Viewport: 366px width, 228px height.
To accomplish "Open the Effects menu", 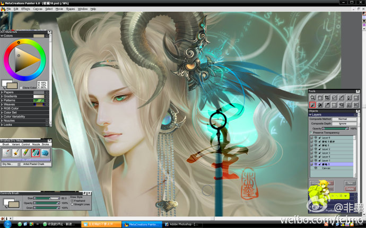I will tap(25, 9).
